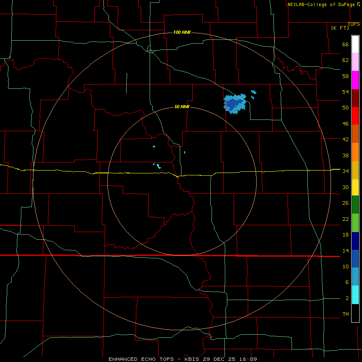The width and height of the screenshot is (362, 362).
Task: Pick the magenta legend color block
Action: pos(355,80)
